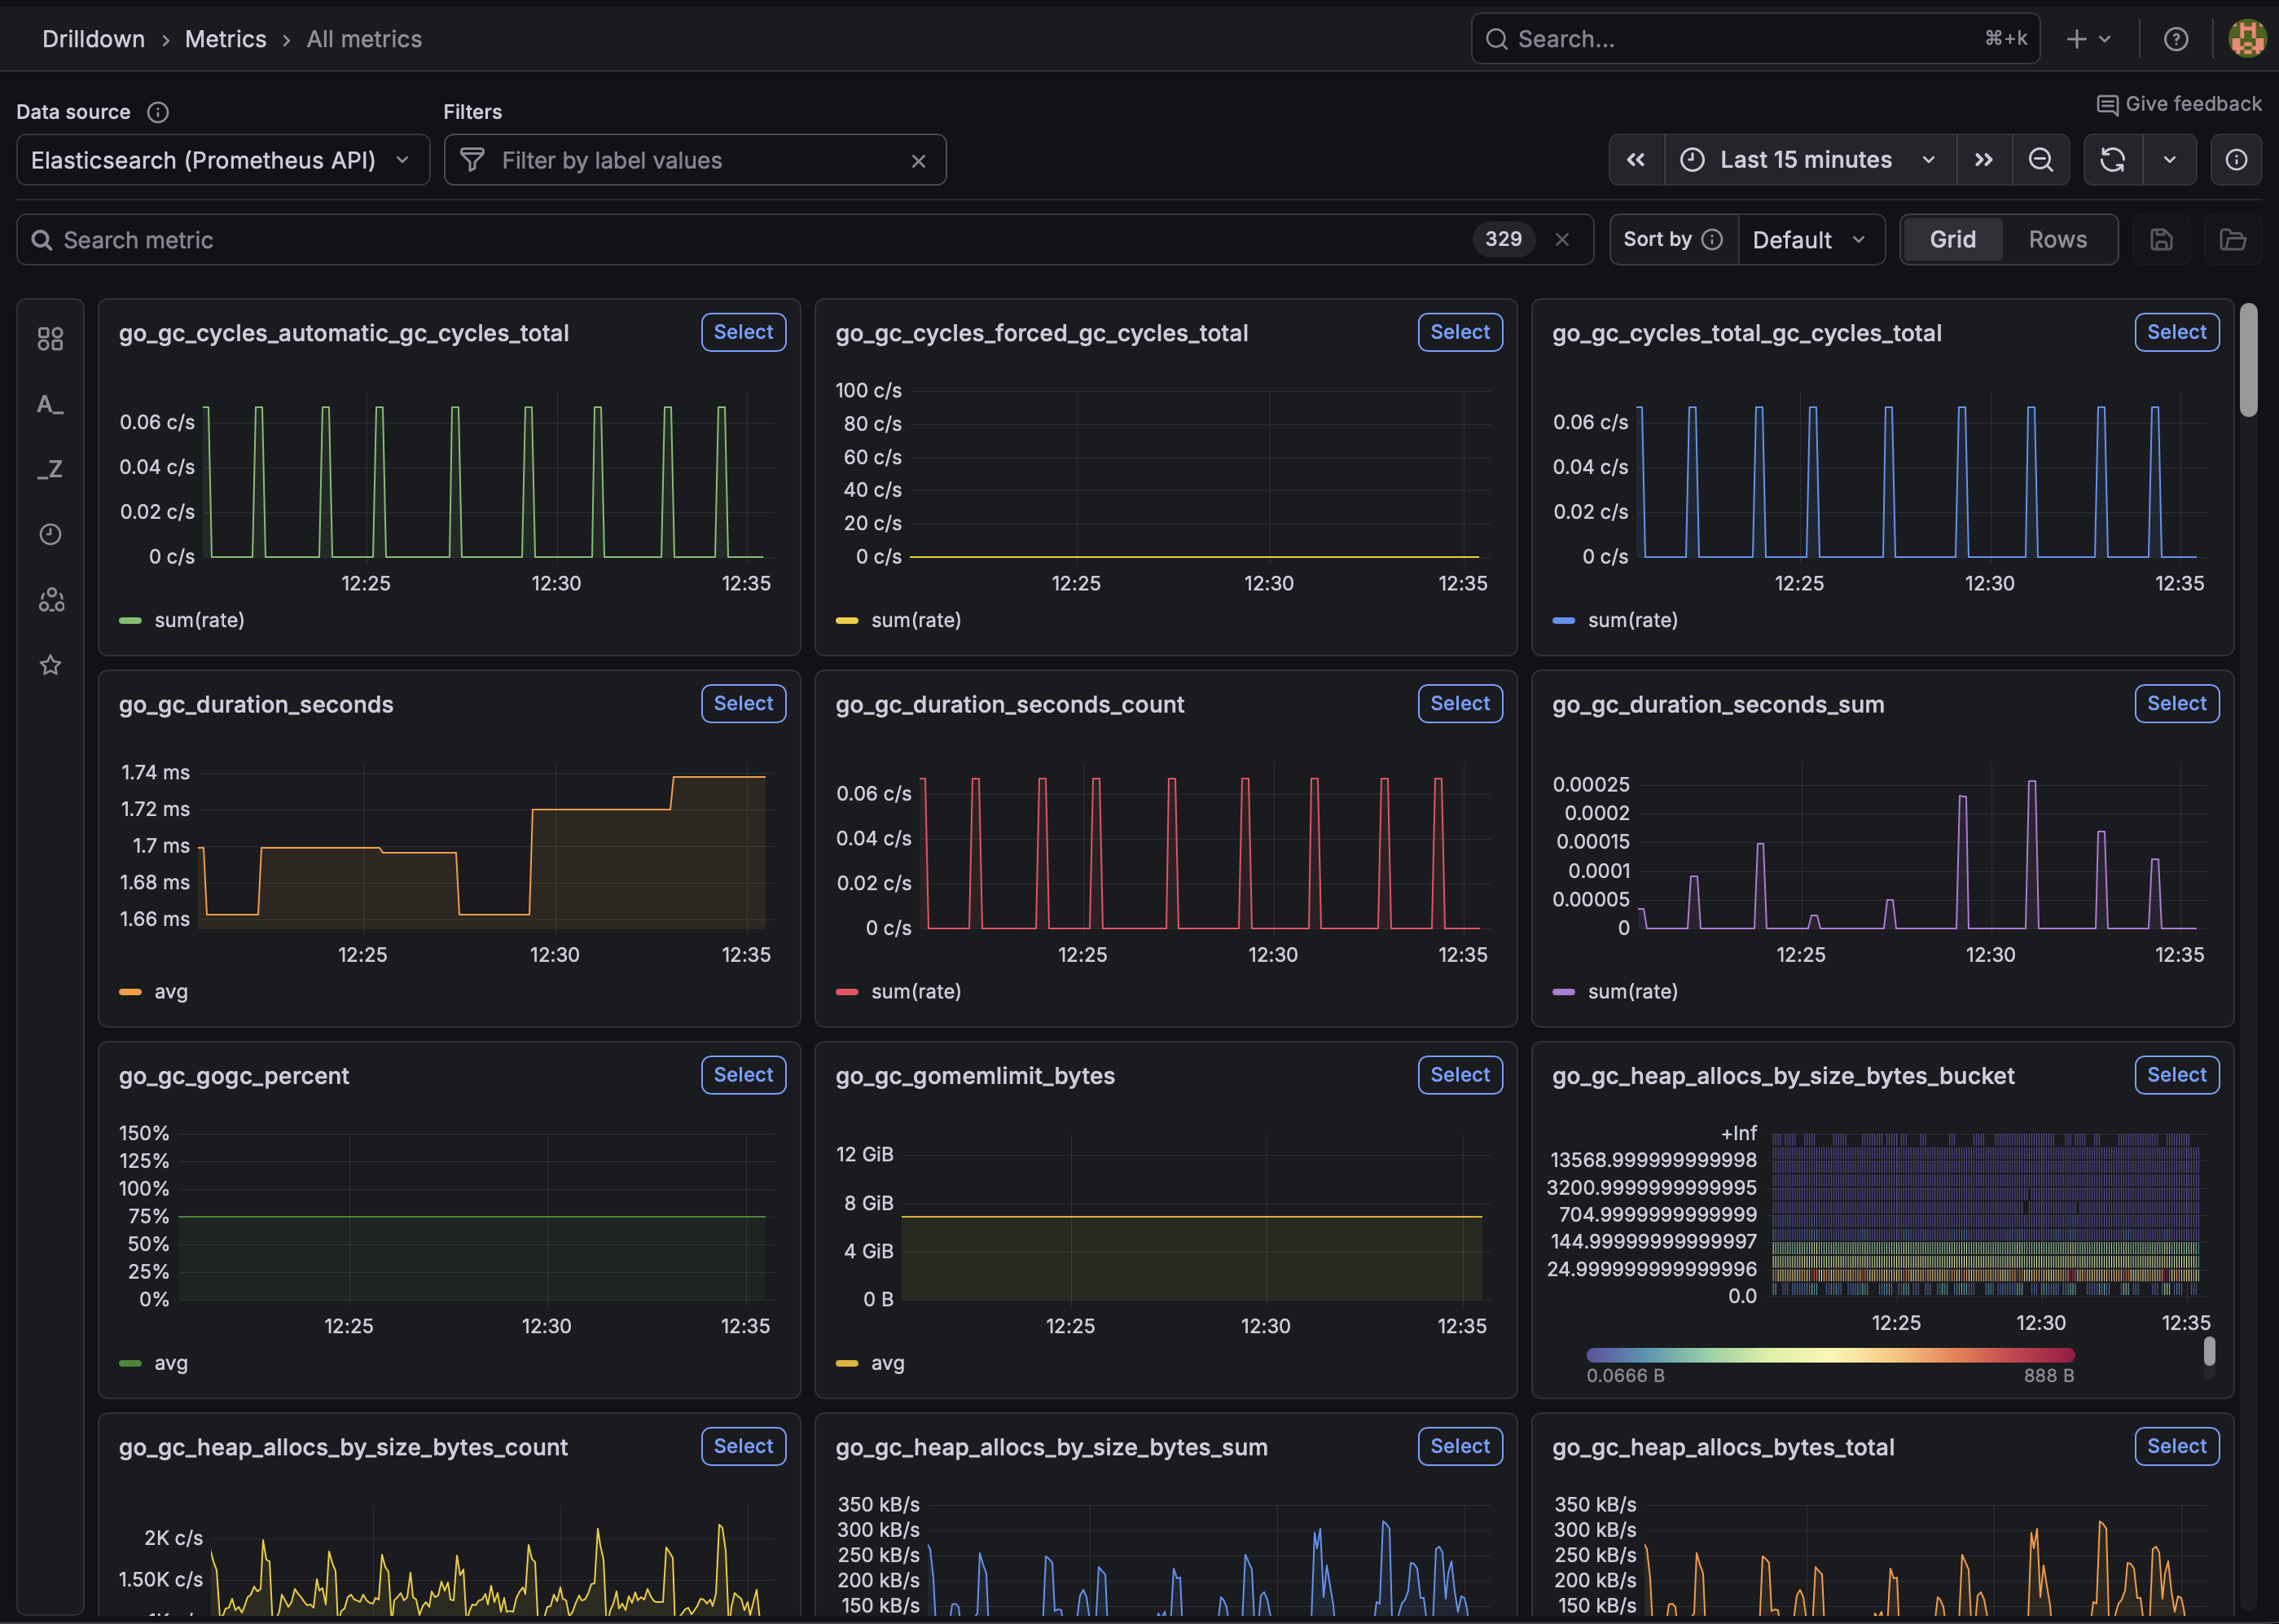The height and width of the screenshot is (1624, 2279).
Task: Open the Last 15 minutes time picker
Action: (1809, 160)
